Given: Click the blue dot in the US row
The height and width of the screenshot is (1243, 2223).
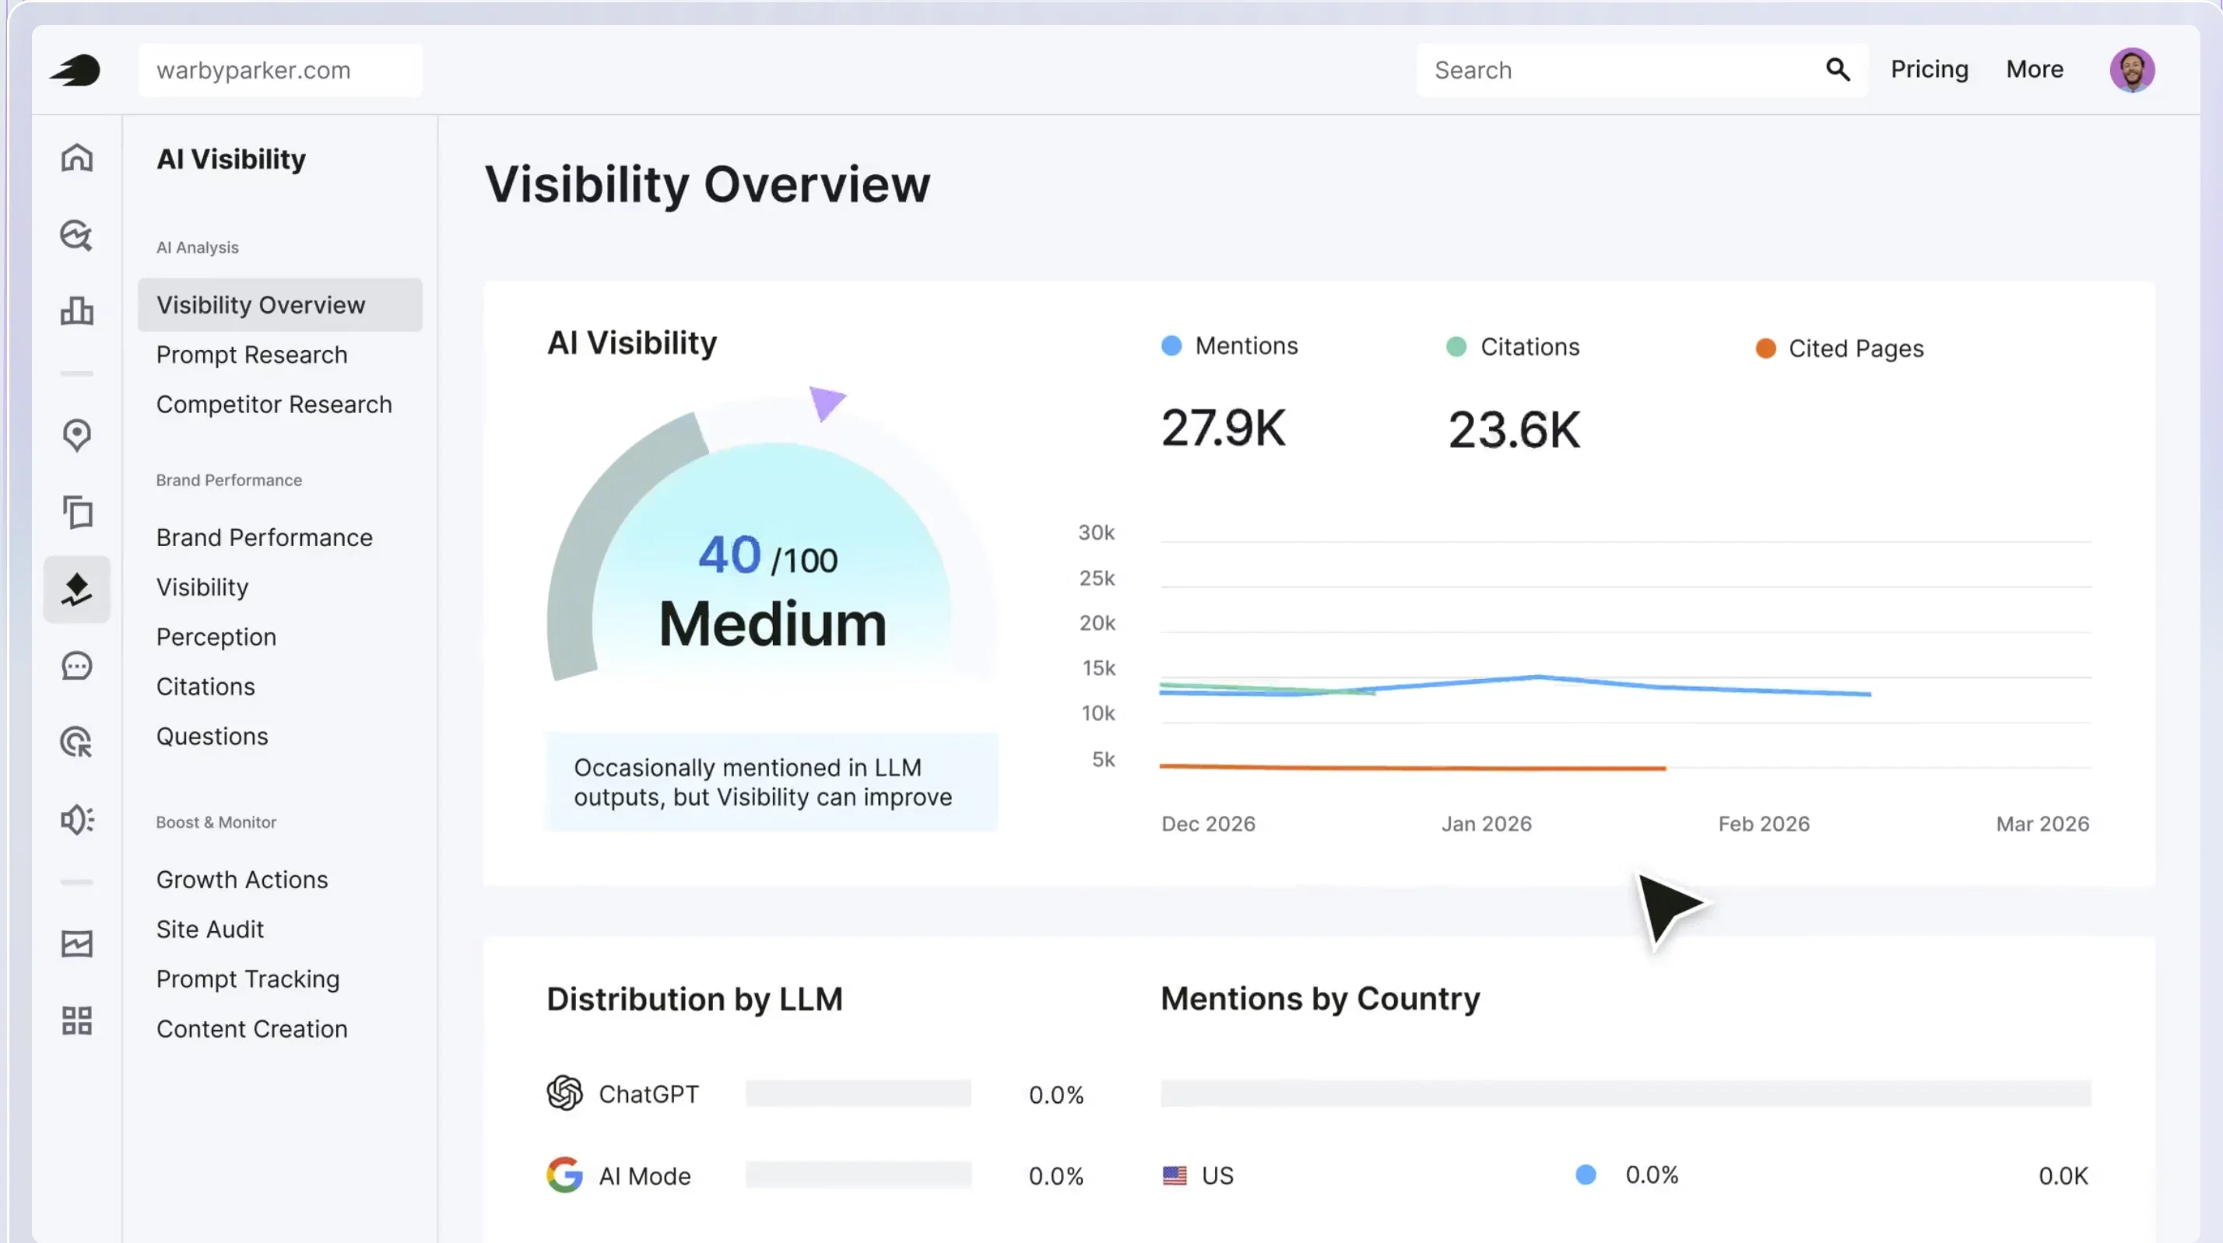Looking at the screenshot, I should tap(1586, 1175).
